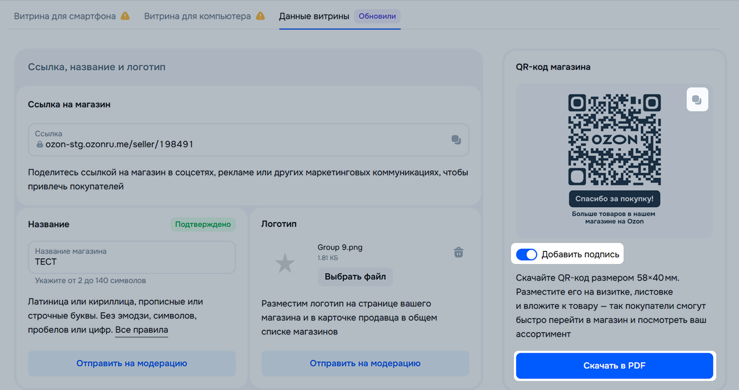Download the QR code with Скачать в PDF
Screen dimensions: 739x390
coord(614,366)
